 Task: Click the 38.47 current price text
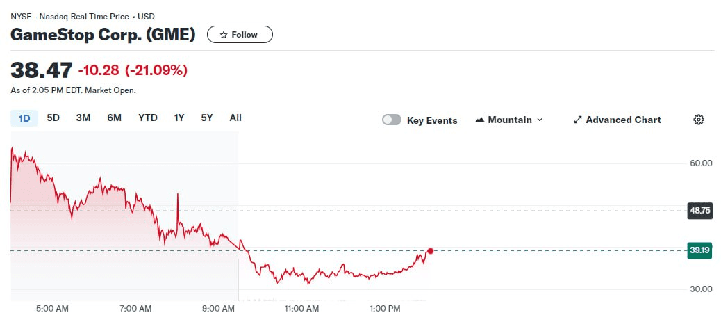tap(42, 70)
